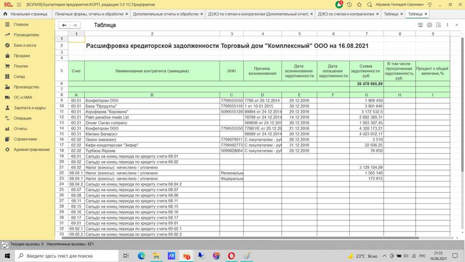Viewport: 465px width, 262px height.
Task: Open Windows Start menu
Action: (x=7, y=256)
